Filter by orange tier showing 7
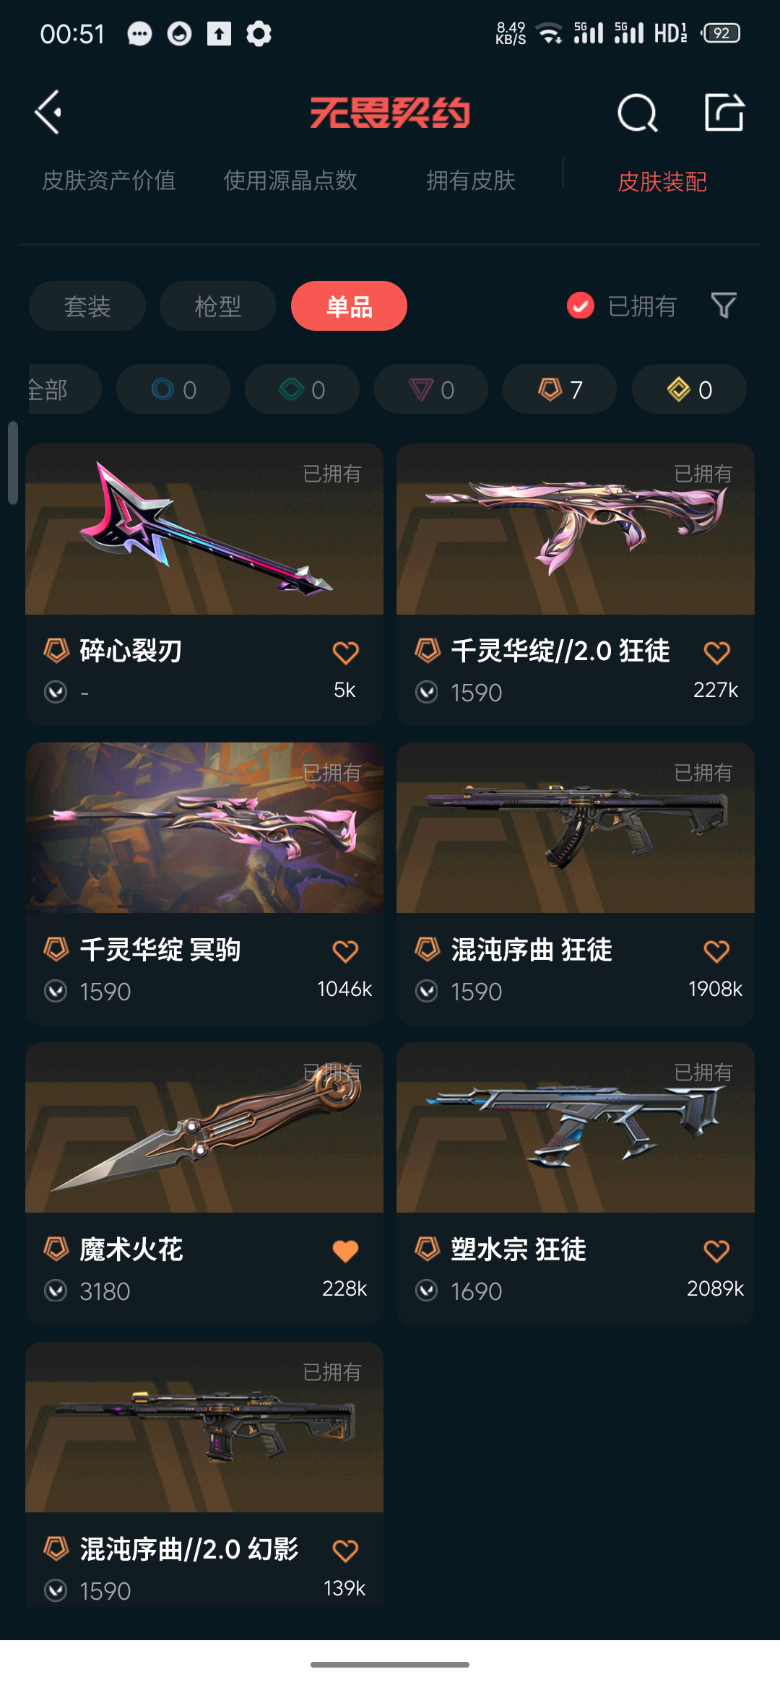Screen dimensions: 780x1690 pos(560,389)
